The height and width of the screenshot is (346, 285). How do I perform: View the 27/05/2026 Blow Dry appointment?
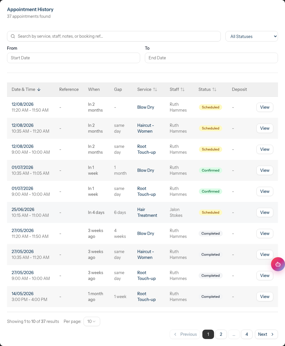(265, 233)
